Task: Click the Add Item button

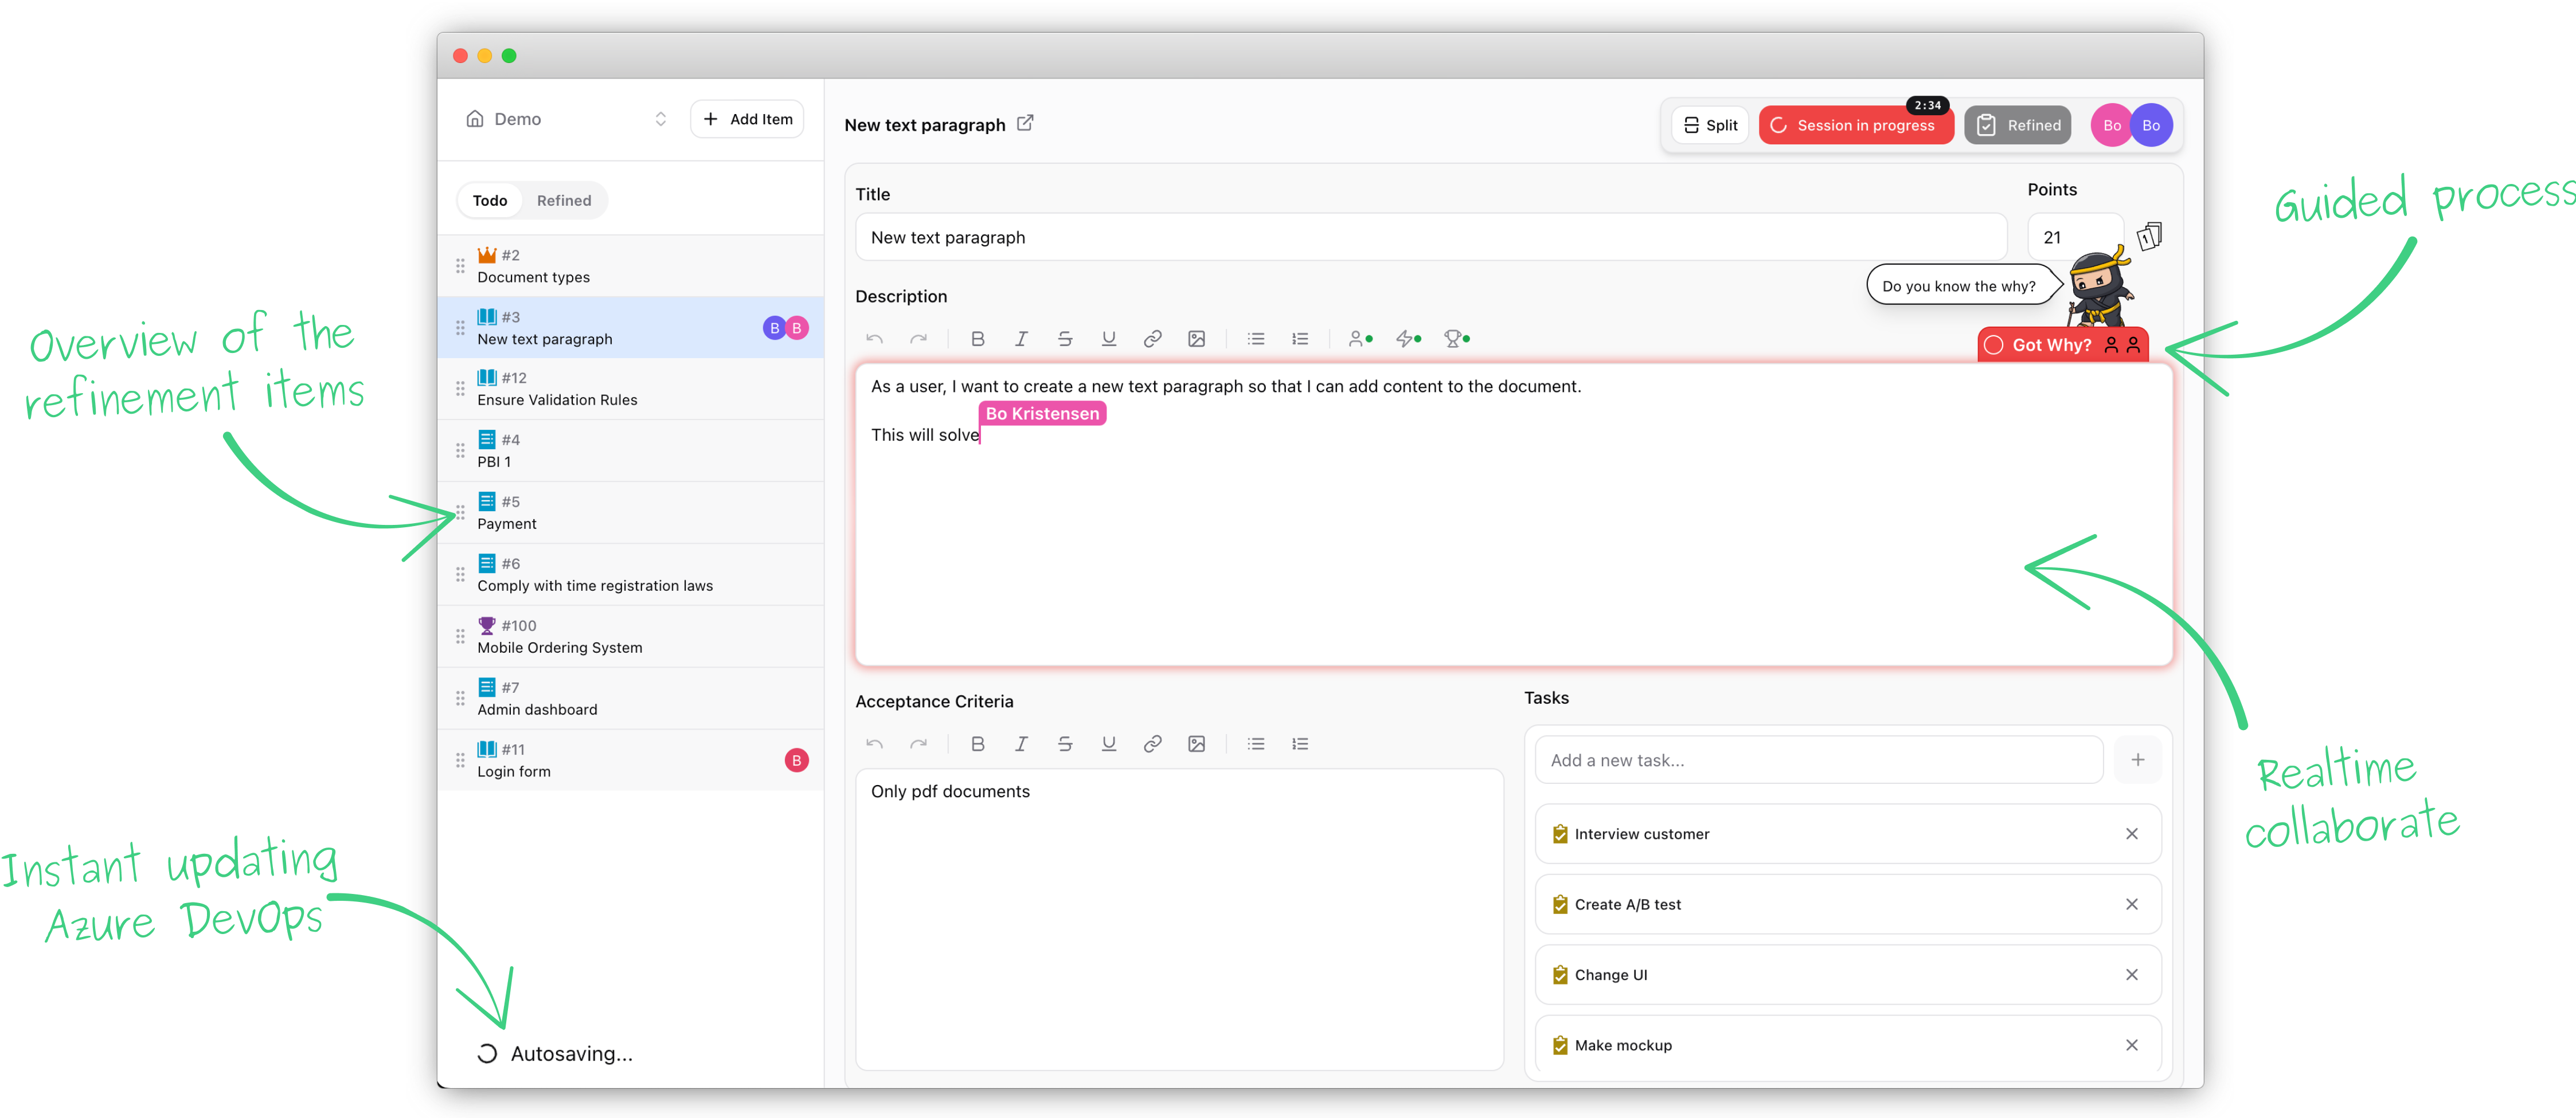Action: tap(747, 119)
